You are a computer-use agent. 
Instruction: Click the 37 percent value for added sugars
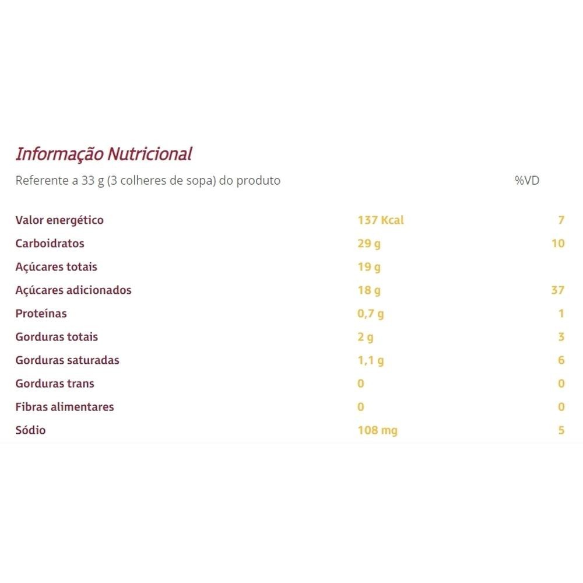557,290
